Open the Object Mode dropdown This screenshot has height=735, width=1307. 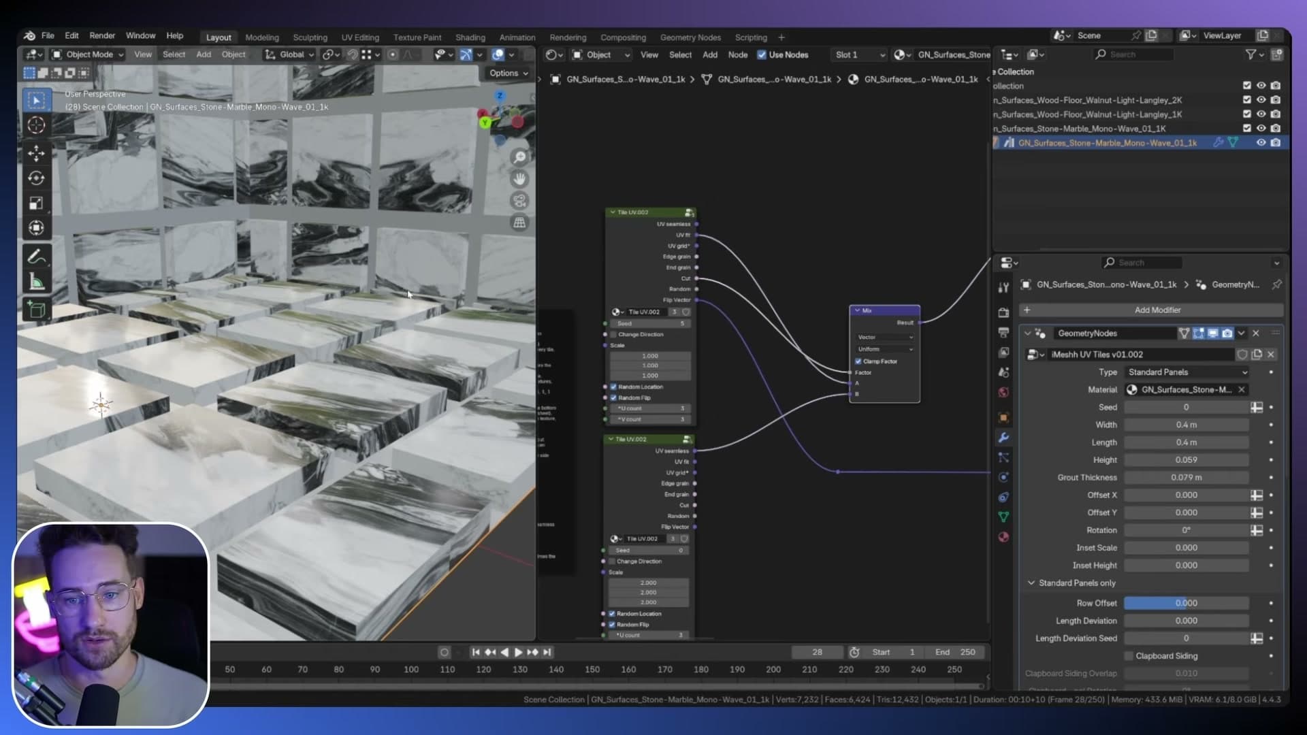point(88,54)
